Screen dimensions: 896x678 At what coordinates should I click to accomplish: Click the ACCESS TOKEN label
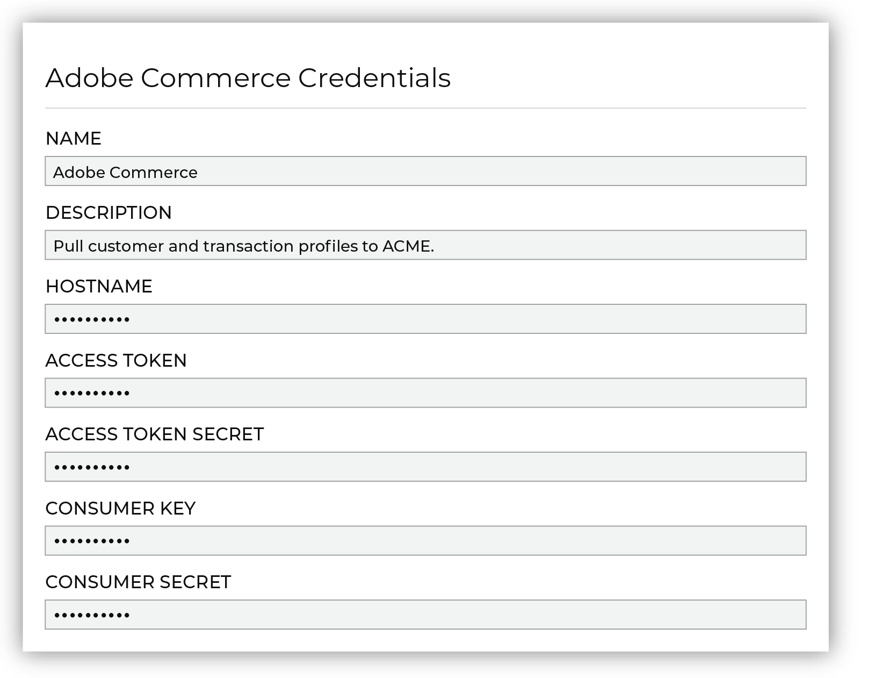116,361
